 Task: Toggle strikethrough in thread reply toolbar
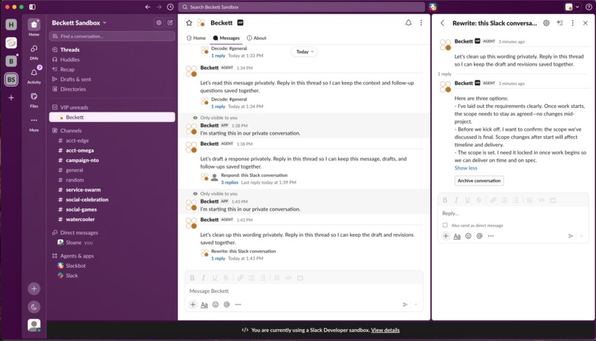[x=478, y=200]
